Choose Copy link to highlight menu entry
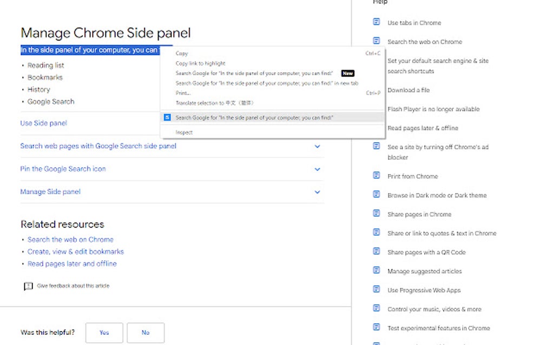This screenshot has width=552, height=345. click(x=200, y=63)
